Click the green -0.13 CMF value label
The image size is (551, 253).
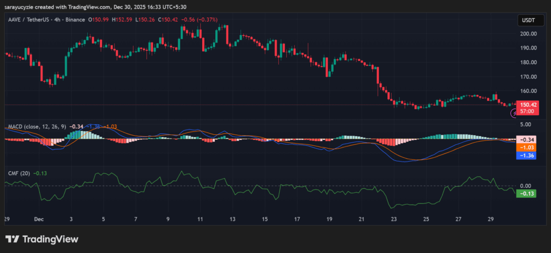tap(525, 193)
